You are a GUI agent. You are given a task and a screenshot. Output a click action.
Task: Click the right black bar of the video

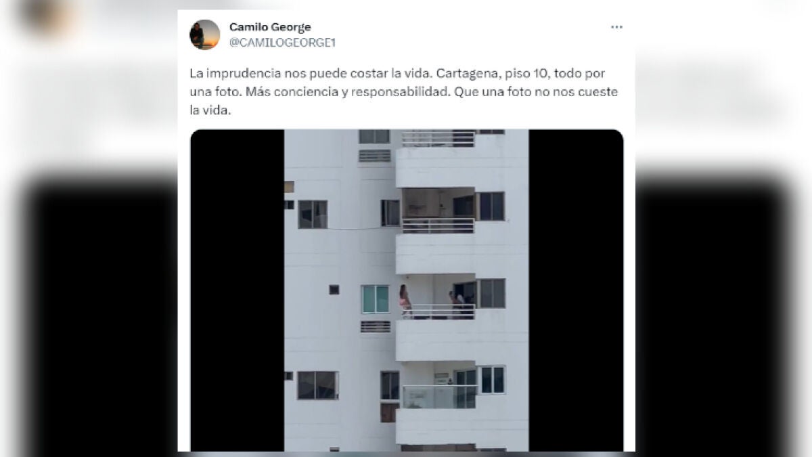(x=576, y=290)
